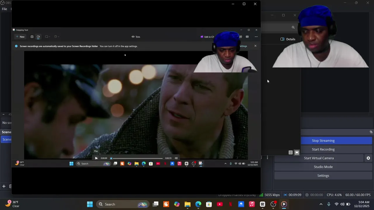This screenshot has width=374, height=210.
Task: Open virtual camera gear settings
Action: (x=368, y=158)
